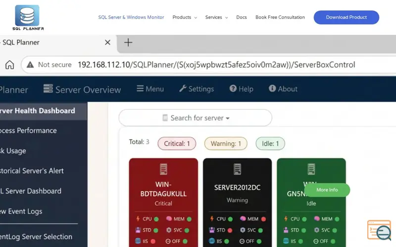Screen dimensions: 396x247
Task: Click STD icon on WIN-BDTDAGUKULL card
Action: click(x=138, y=230)
